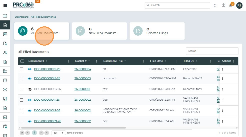Toggle fullscreen mode icon in header

(215, 5)
